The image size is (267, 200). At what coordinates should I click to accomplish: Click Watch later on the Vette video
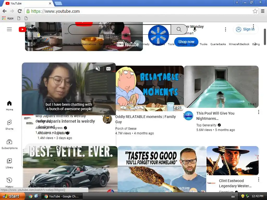click(69, 148)
